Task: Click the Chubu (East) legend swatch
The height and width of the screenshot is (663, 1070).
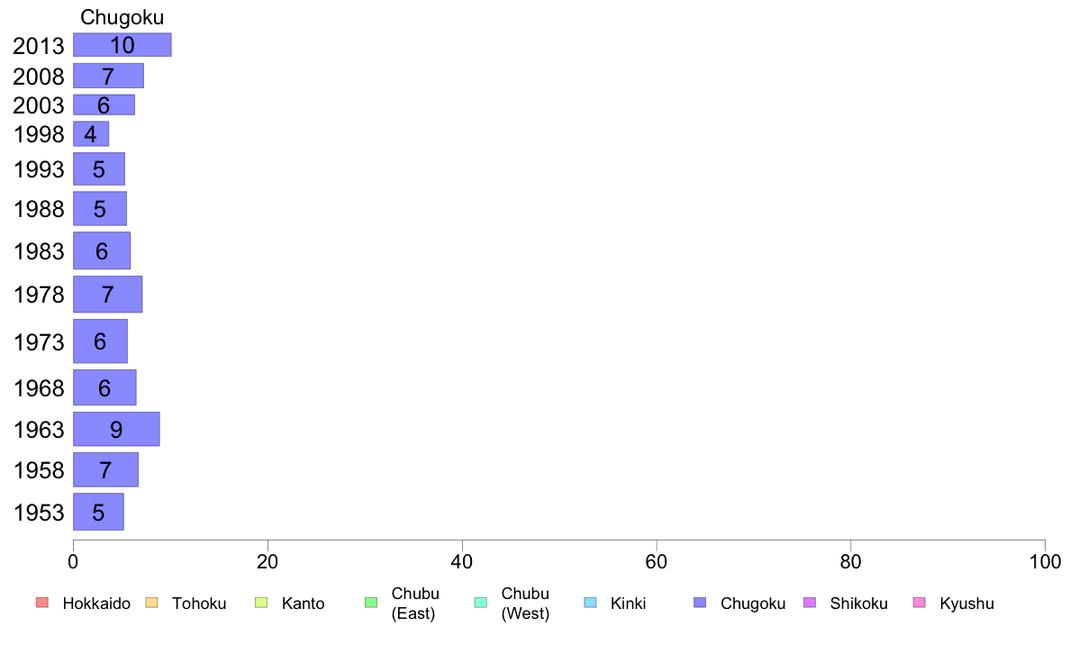Action: click(371, 603)
